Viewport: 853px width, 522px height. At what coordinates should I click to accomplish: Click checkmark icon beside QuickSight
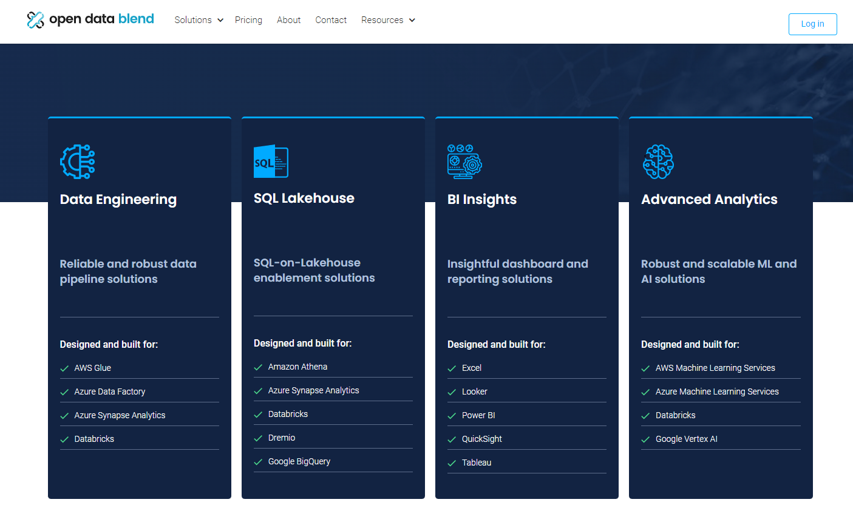(452, 439)
